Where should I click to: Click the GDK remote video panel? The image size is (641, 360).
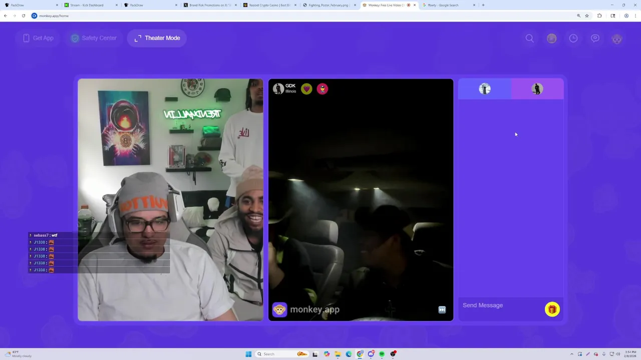tap(361, 200)
